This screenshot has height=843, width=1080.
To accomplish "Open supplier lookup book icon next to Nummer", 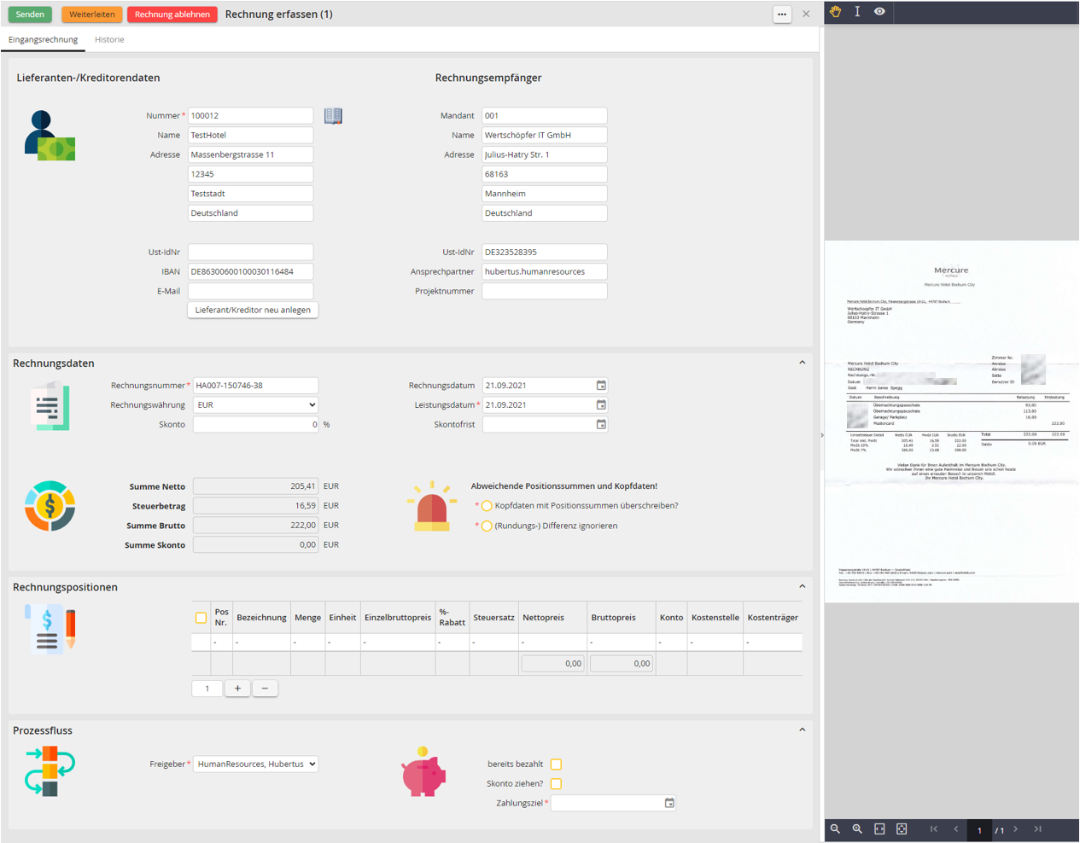I will (333, 116).
